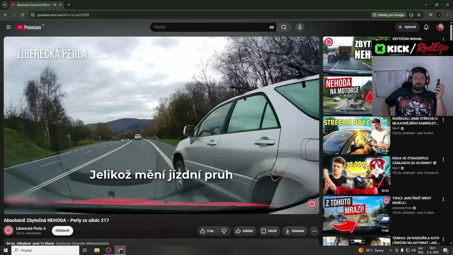Click Otázky pre Google button
This screenshot has width=453, height=255.
[x=389, y=15]
